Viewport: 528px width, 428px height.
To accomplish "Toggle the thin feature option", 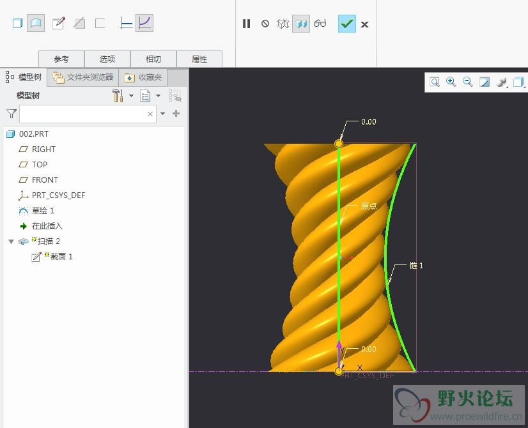I will 100,23.
